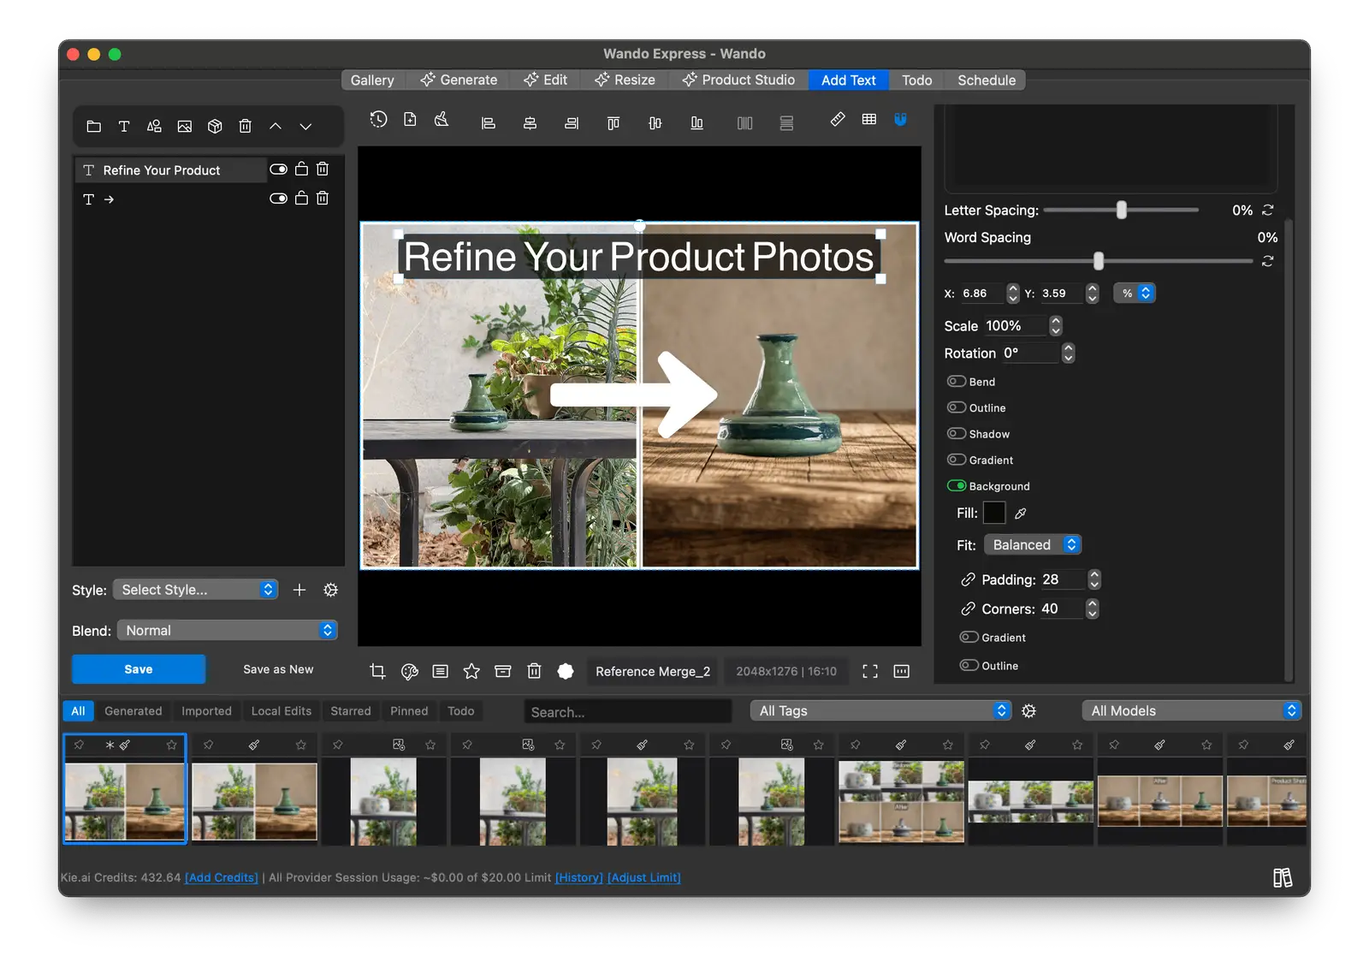Screen dimensions: 1369x974
Task: Toggle visibility of the arrow text layer
Action: click(x=278, y=199)
